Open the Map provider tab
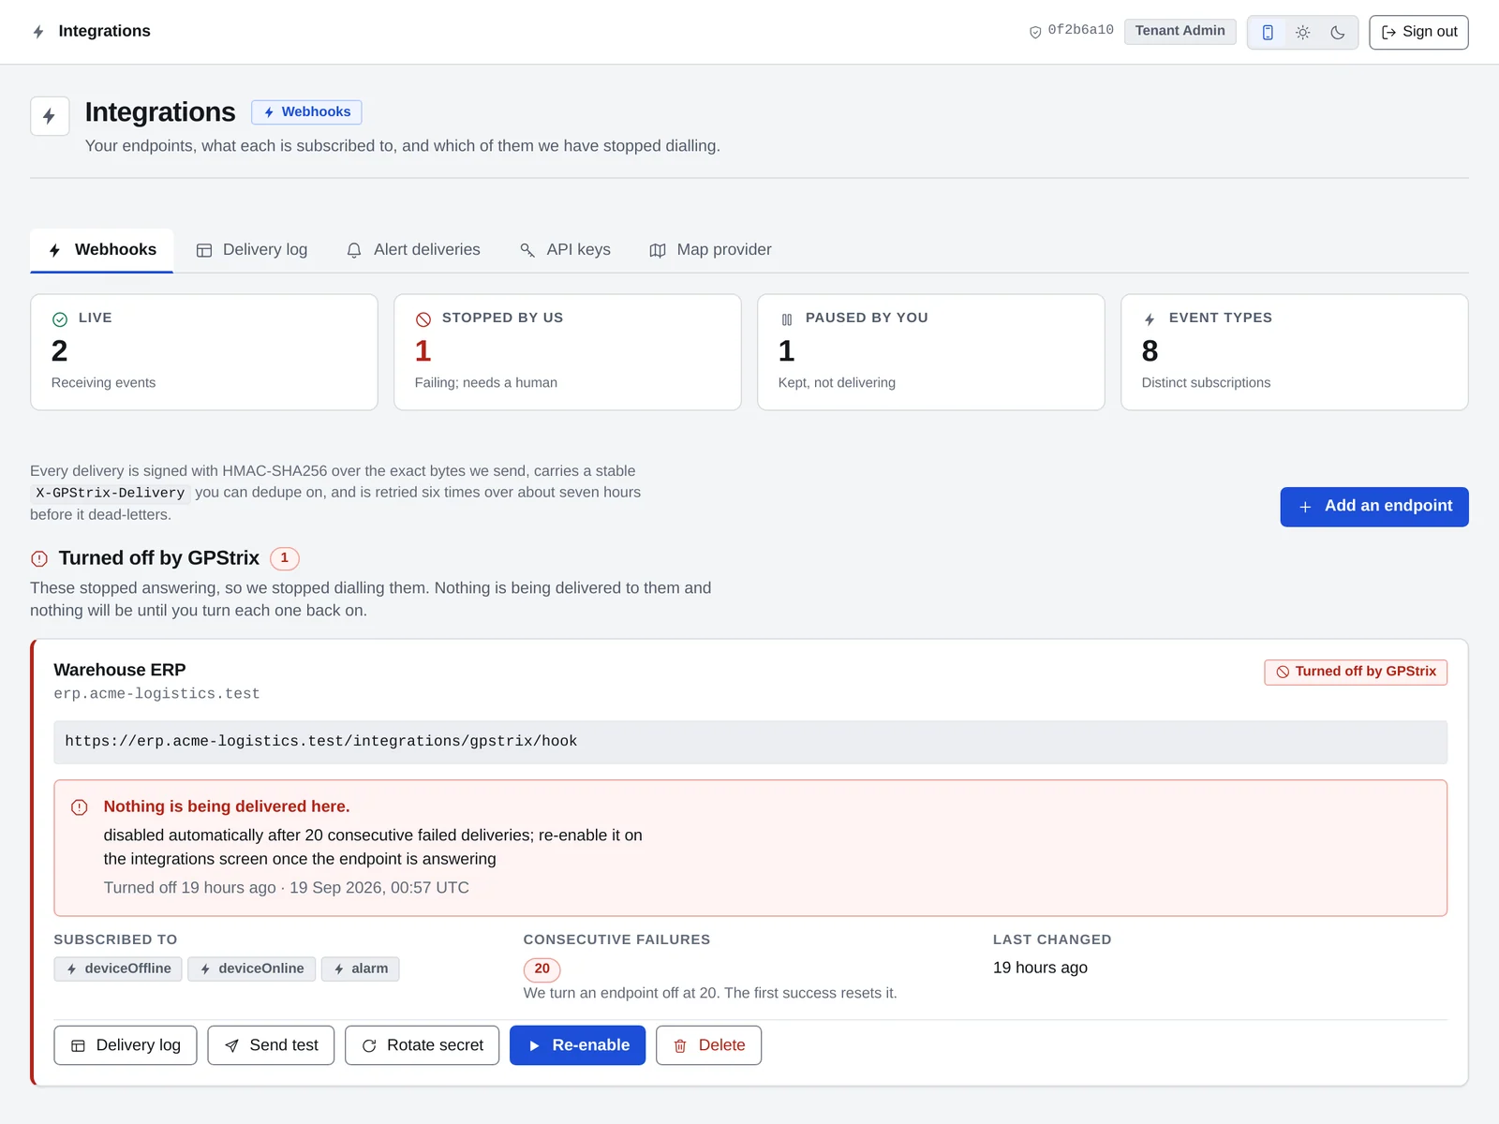1499x1124 pixels. [710, 250]
